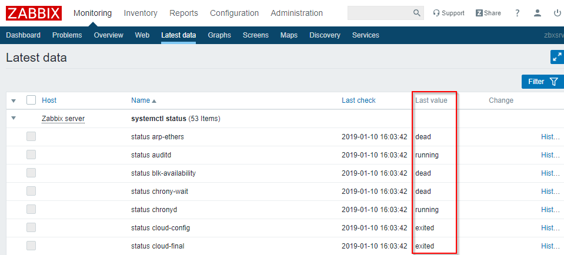
Task: Open the user profile icon
Action: (538, 13)
